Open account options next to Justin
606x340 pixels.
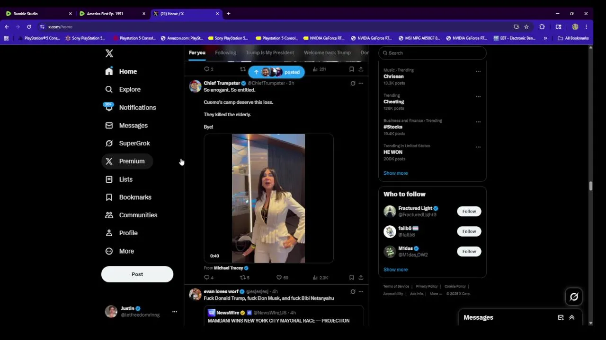(174, 312)
